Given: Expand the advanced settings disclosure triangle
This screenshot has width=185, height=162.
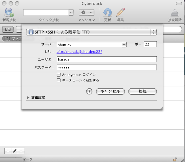Looking at the screenshot, I should (x=28, y=97).
